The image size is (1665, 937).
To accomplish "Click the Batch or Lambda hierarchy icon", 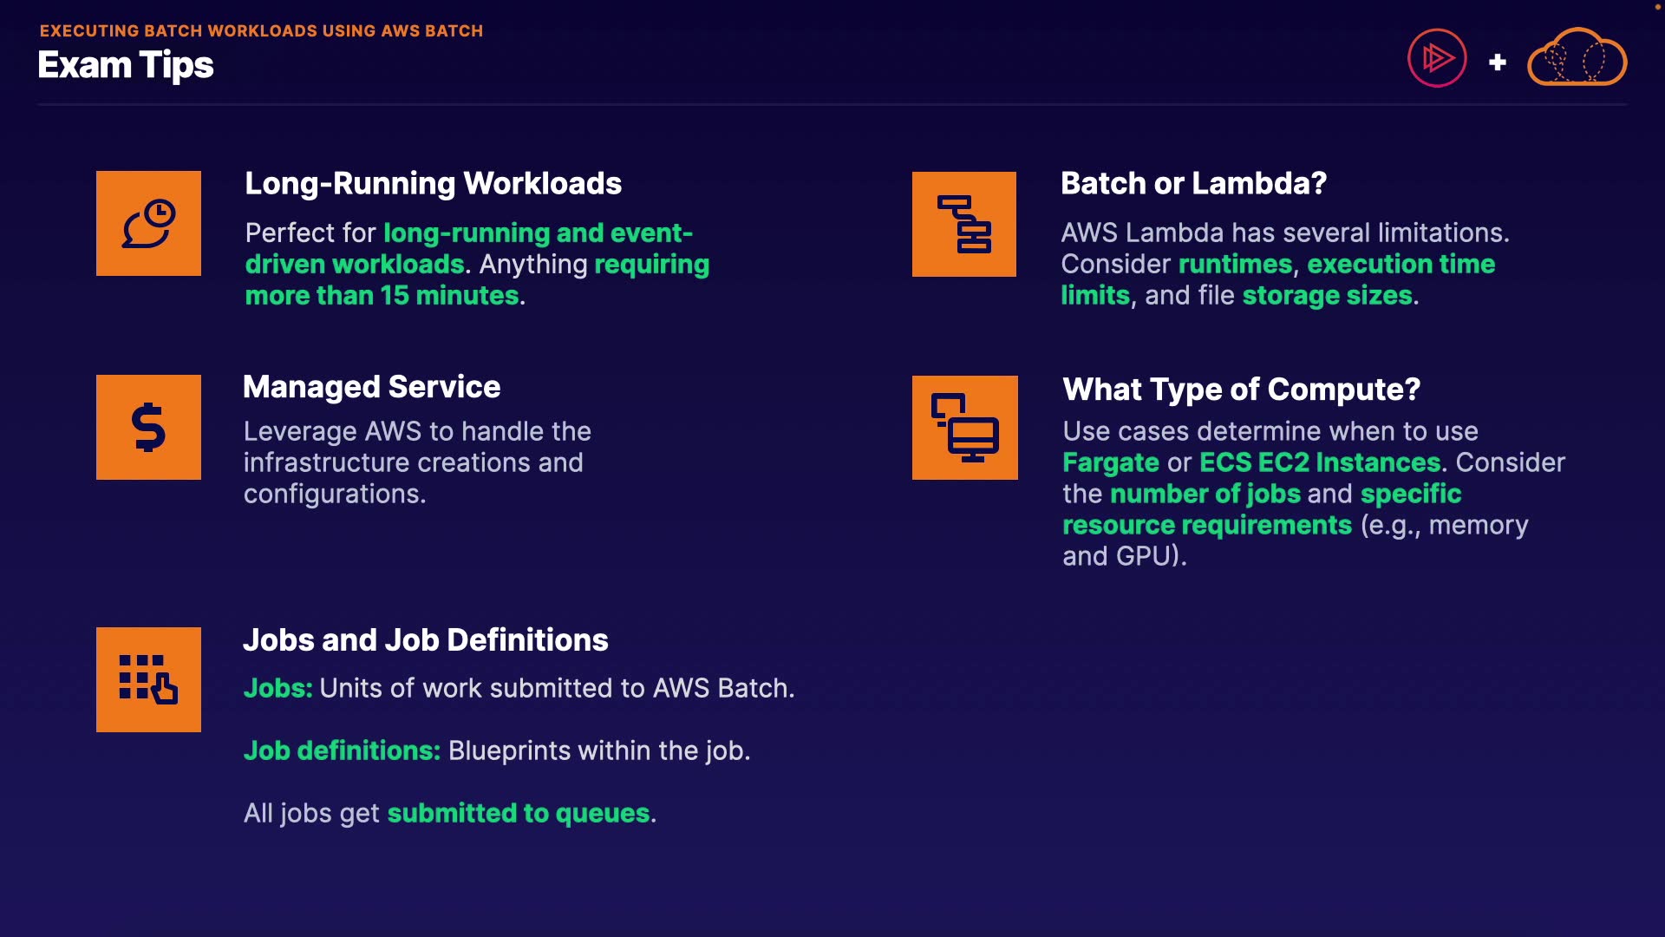I will point(963,224).
